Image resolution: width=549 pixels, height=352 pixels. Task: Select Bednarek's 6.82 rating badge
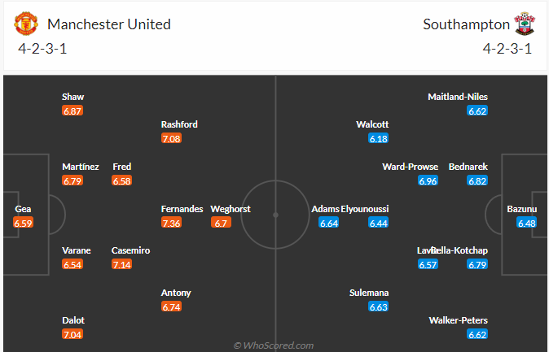(477, 180)
